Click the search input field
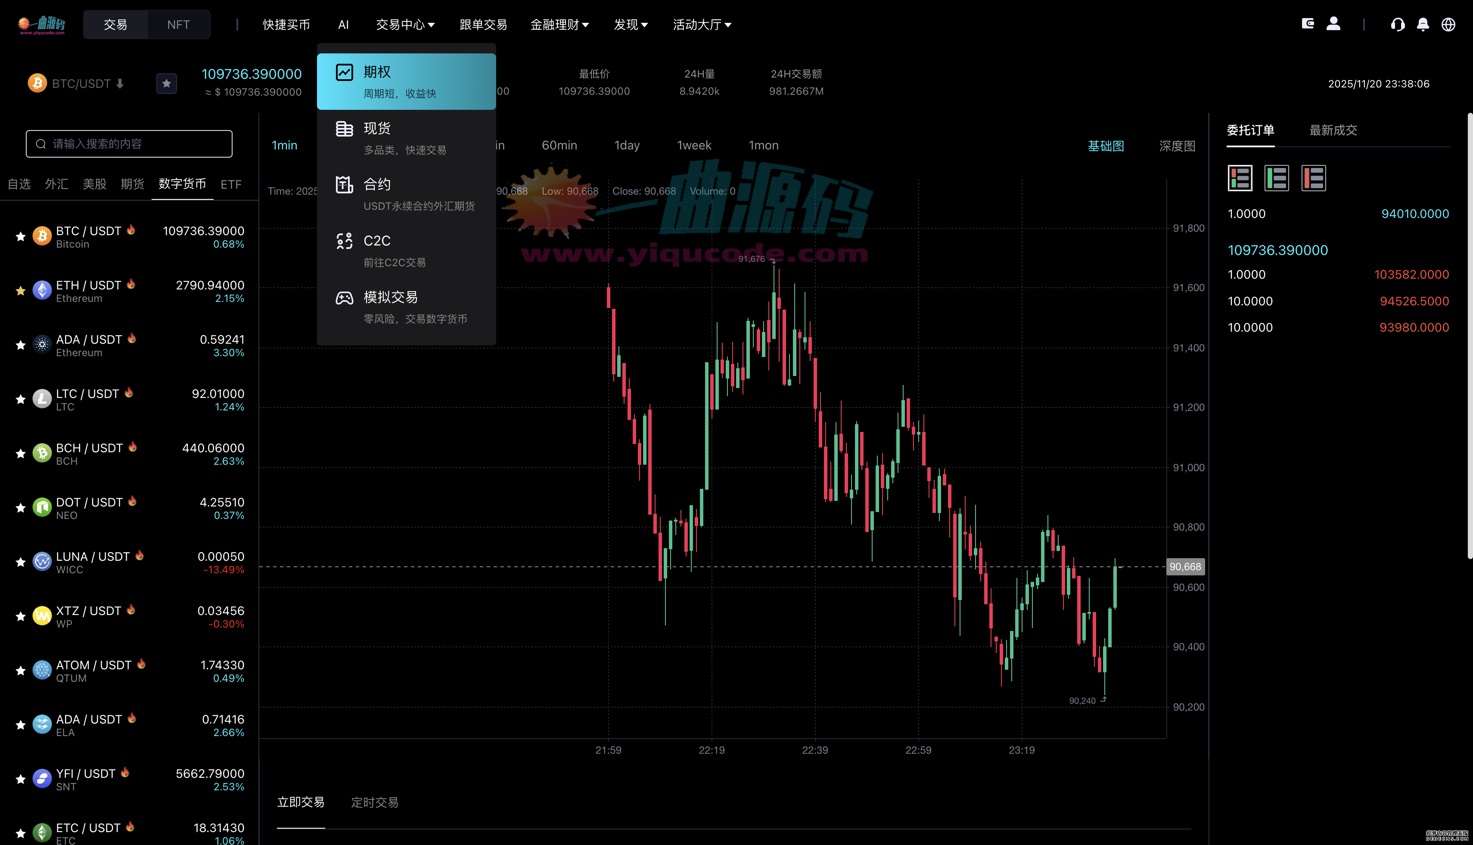This screenshot has width=1473, height=845. point(129,144)
